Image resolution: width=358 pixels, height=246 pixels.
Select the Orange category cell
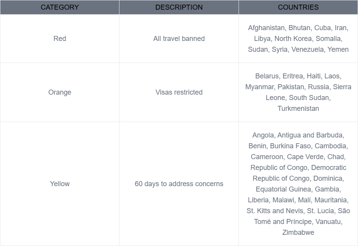point(60,92)
